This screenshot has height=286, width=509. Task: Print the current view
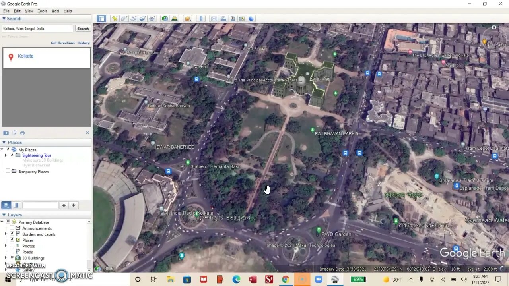tap(223, 19)
